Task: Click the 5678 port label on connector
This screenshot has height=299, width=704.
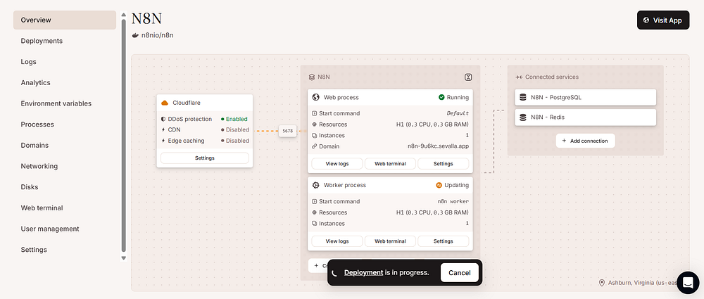Action: (x=287, y=131)
